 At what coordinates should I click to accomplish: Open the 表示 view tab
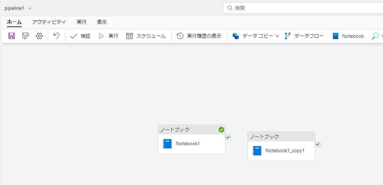click(102, 22)
